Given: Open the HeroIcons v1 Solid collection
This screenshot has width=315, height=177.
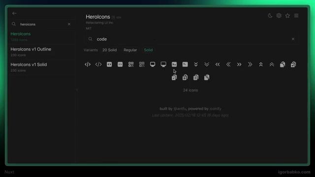Looking at the screenshot, I should (41, 67).
